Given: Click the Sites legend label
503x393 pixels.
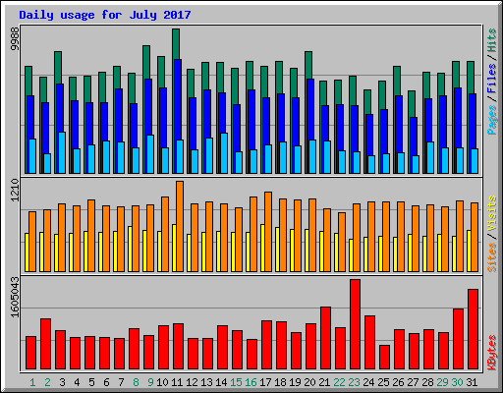Looking at the screenshot, I should [492, 257].
